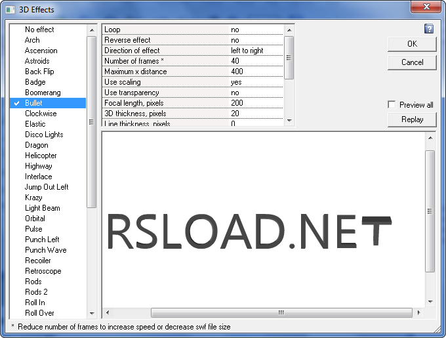Select the No effect list item
Screen dimensions: 446x338
(48, 30)
